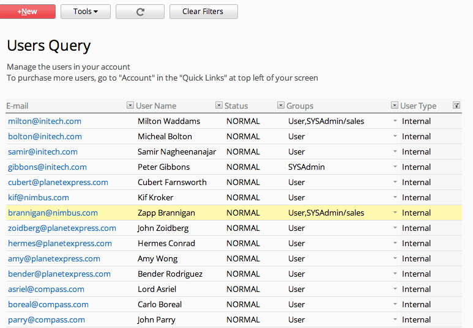Open the brannigan@nimbus.com user link
The width and height of the screenshot is (473, 328).
[53, 213]
